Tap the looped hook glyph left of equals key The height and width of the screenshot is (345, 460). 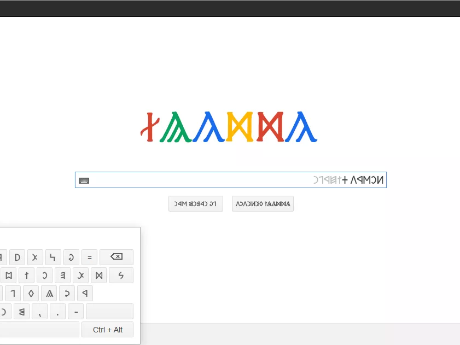click(x=71, y=257)
